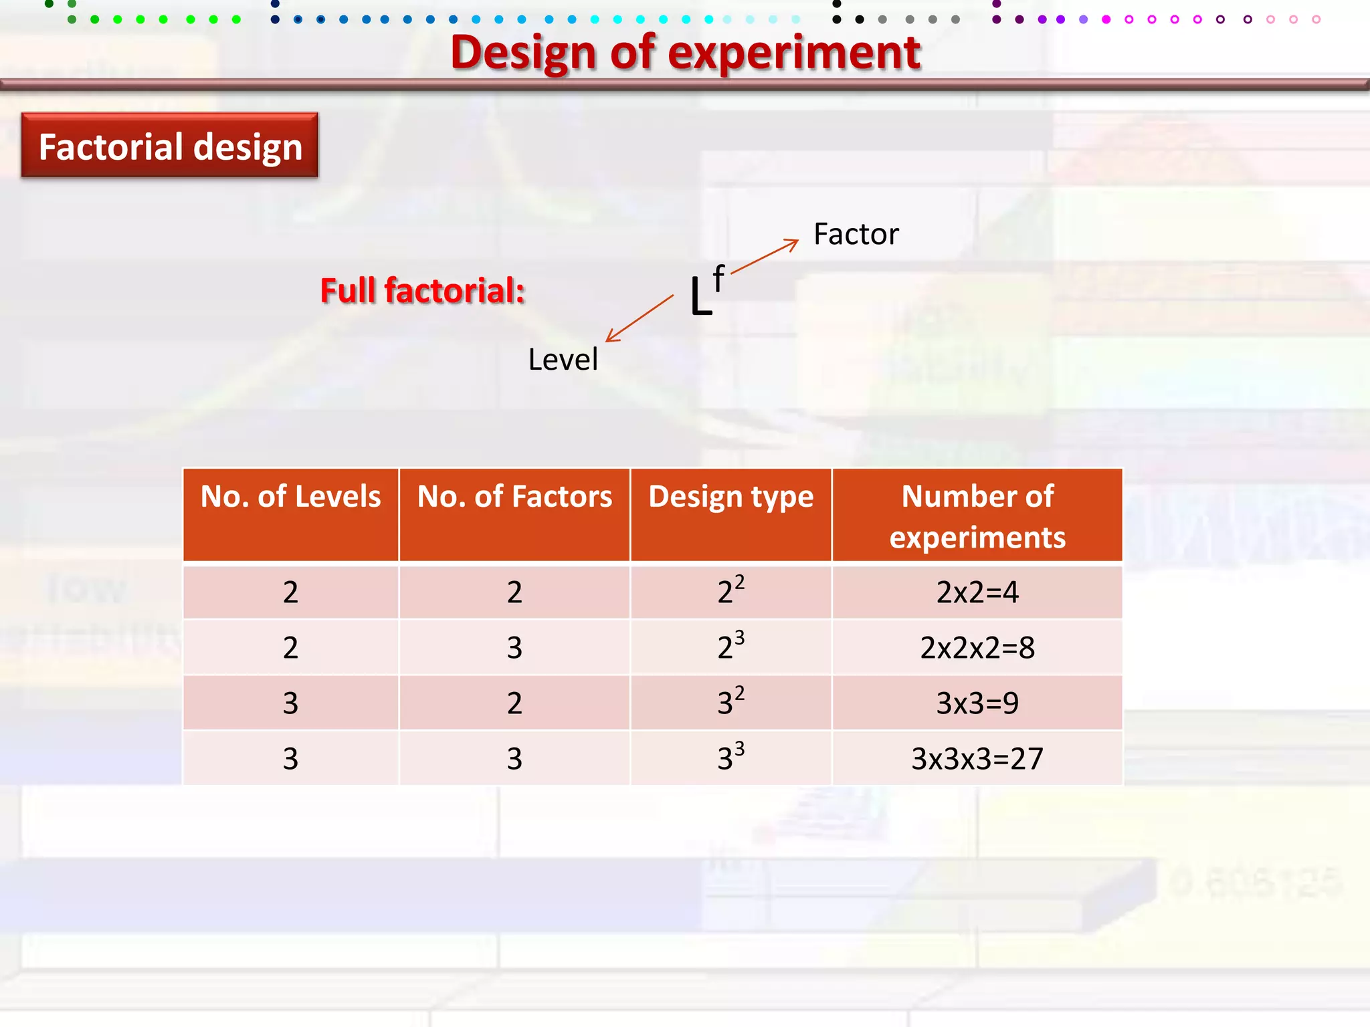
Task: Click the factors cell in the 3x3=9 row
Action: [x=514, y=703]
